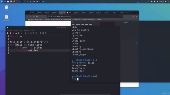This screenshot has width=170, height=95.
Task: Click the shield tracking protection icon
Action: click(x=49, y=16)
